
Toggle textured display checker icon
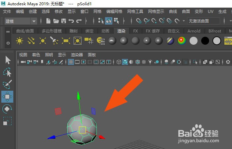click(x=144, y=62)
